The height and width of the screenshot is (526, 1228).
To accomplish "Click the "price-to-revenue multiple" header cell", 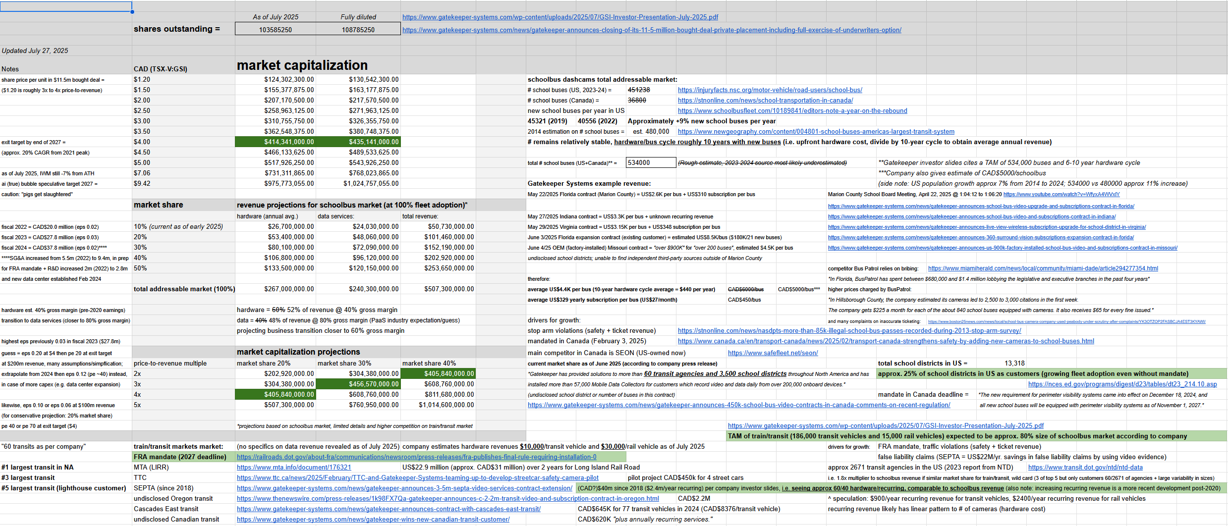I will pos(183,364).
